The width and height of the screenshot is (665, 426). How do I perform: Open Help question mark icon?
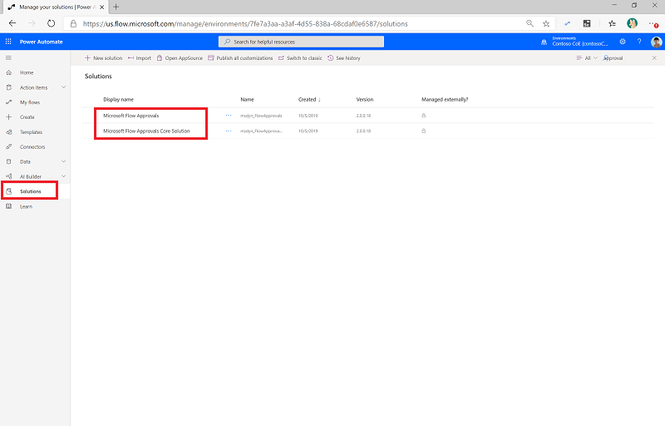639,42
